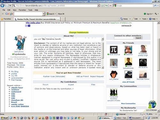Viewport: 160px width, 120px height.
Task: Click the Search button for members
Action: (x=139, y=38)
